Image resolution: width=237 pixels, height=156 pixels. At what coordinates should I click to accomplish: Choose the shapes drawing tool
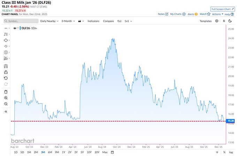point(6,40)
